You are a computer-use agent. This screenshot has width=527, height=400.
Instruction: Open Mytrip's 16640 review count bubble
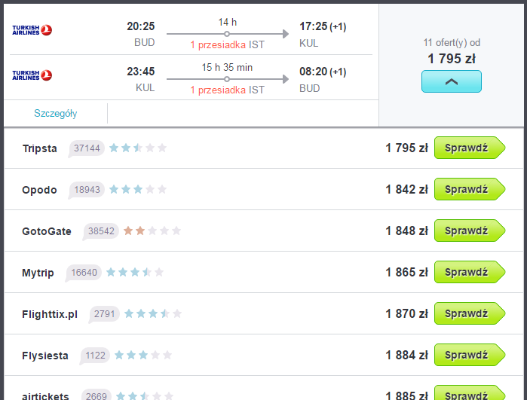click(x=84, y=273)
